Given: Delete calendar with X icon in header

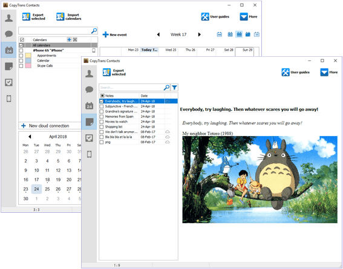Looking at the screenshot, I should click(x=75, y=39).
